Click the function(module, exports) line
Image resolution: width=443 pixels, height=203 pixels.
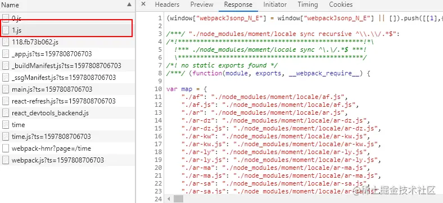pyautogui.click(x=268, y=73)
